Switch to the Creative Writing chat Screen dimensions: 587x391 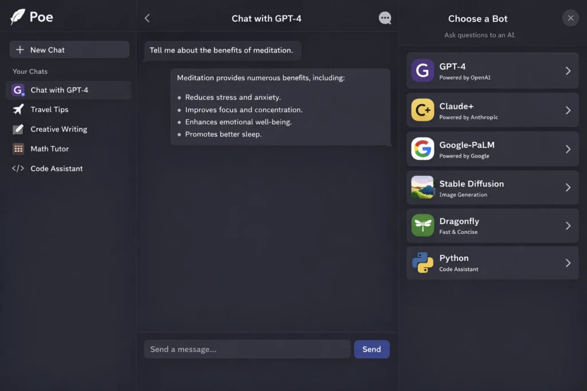tap(59, 129)
